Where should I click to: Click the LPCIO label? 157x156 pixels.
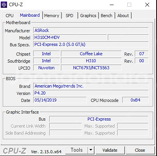click(24, 68)
